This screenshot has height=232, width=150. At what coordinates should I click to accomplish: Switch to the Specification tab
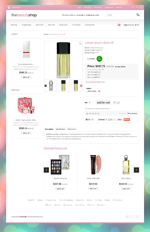pyautogui.click(x=60, y=129)
